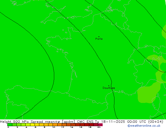Open the weatheronline.co.uk copyright link

[x=144, y=126]
